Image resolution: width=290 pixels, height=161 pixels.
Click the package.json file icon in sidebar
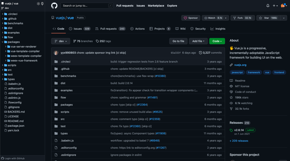[6, 126]
